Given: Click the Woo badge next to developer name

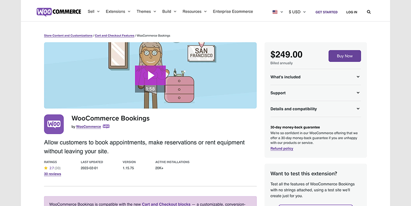Looking at the screenshot, I should [106, 126].
